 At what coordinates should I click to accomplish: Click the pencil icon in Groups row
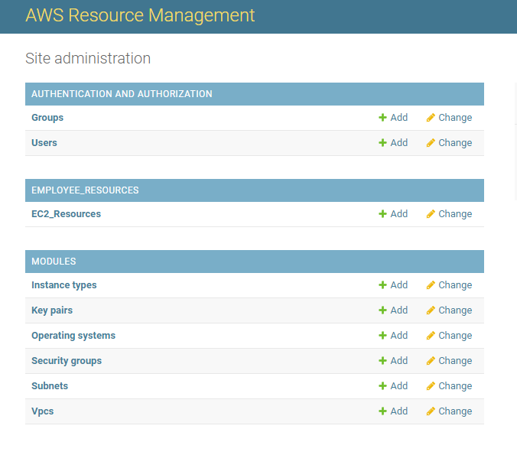[431, 118]
